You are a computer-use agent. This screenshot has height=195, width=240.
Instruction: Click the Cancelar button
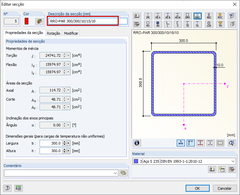(225, 188)
